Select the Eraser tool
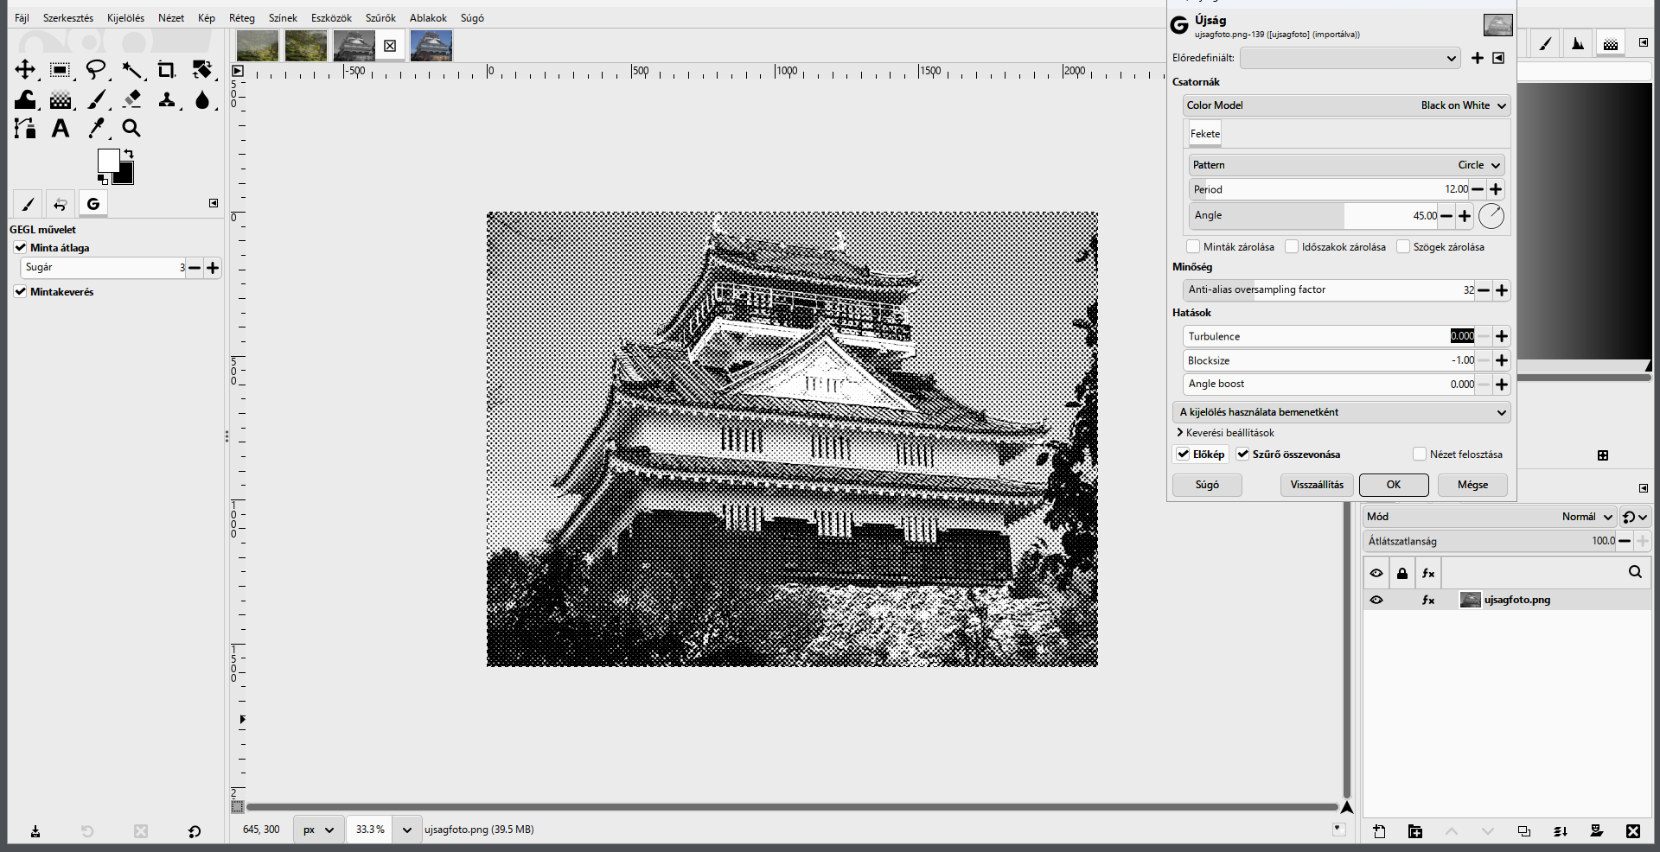The height and width of the screenshot is (852, 1660). pyautogui.click(x=131, y=100)
